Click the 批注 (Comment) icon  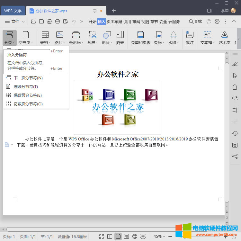pyautogui.click(x=190, y=35)
